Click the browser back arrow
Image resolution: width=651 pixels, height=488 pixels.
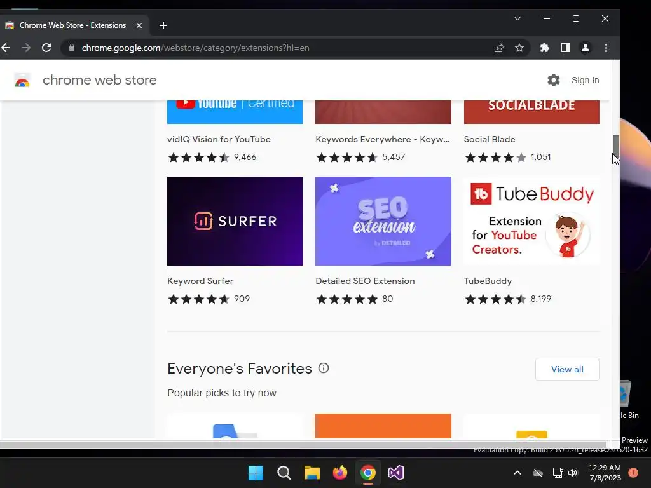(6, 48)
